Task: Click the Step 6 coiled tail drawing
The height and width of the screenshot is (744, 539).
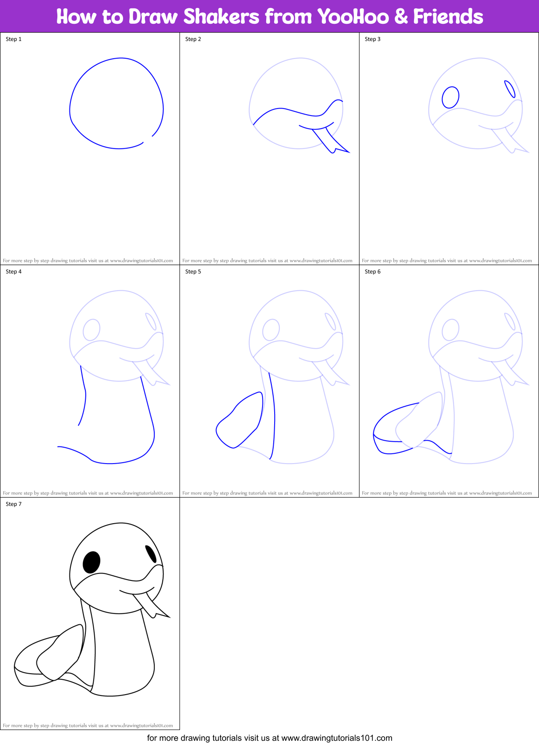Action: pos(413,428)
